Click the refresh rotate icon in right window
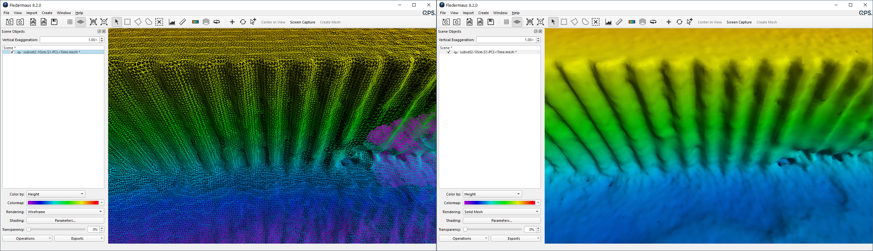This screenshot has width=873, height=251. pyautogui.click(x=679, y=22)
